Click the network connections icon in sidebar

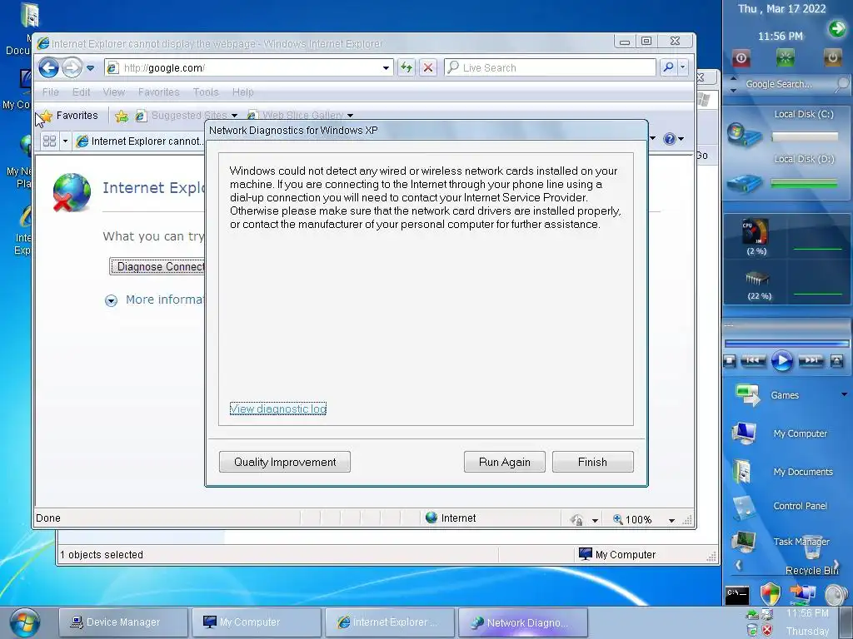[x=802, y=593]
